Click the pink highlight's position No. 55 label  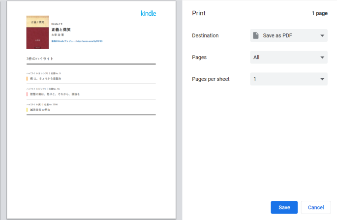(54, 89)
